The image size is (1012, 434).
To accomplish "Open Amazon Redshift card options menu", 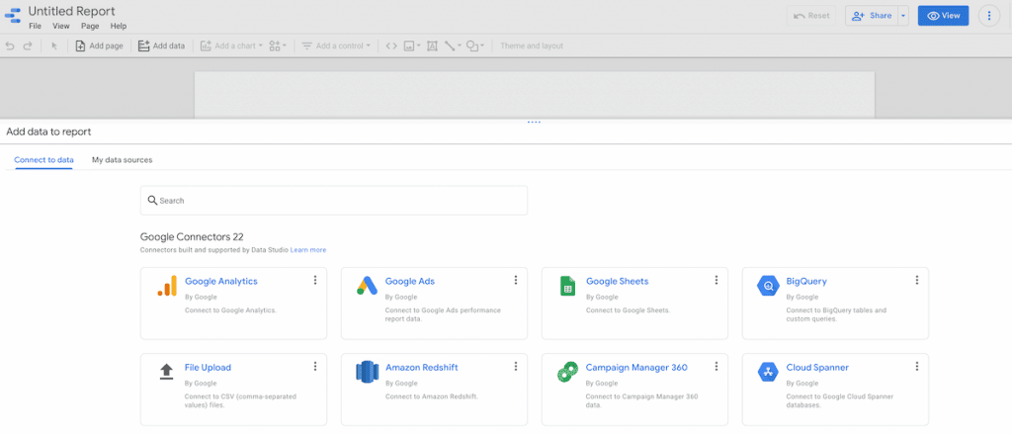I will (516, 366).
